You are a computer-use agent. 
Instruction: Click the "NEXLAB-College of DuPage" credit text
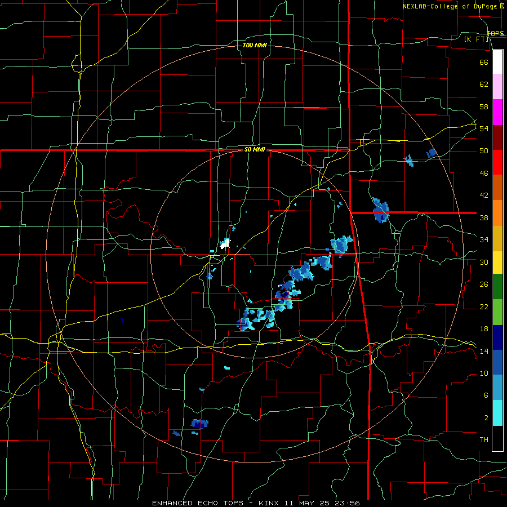click(x=450, y=6)
